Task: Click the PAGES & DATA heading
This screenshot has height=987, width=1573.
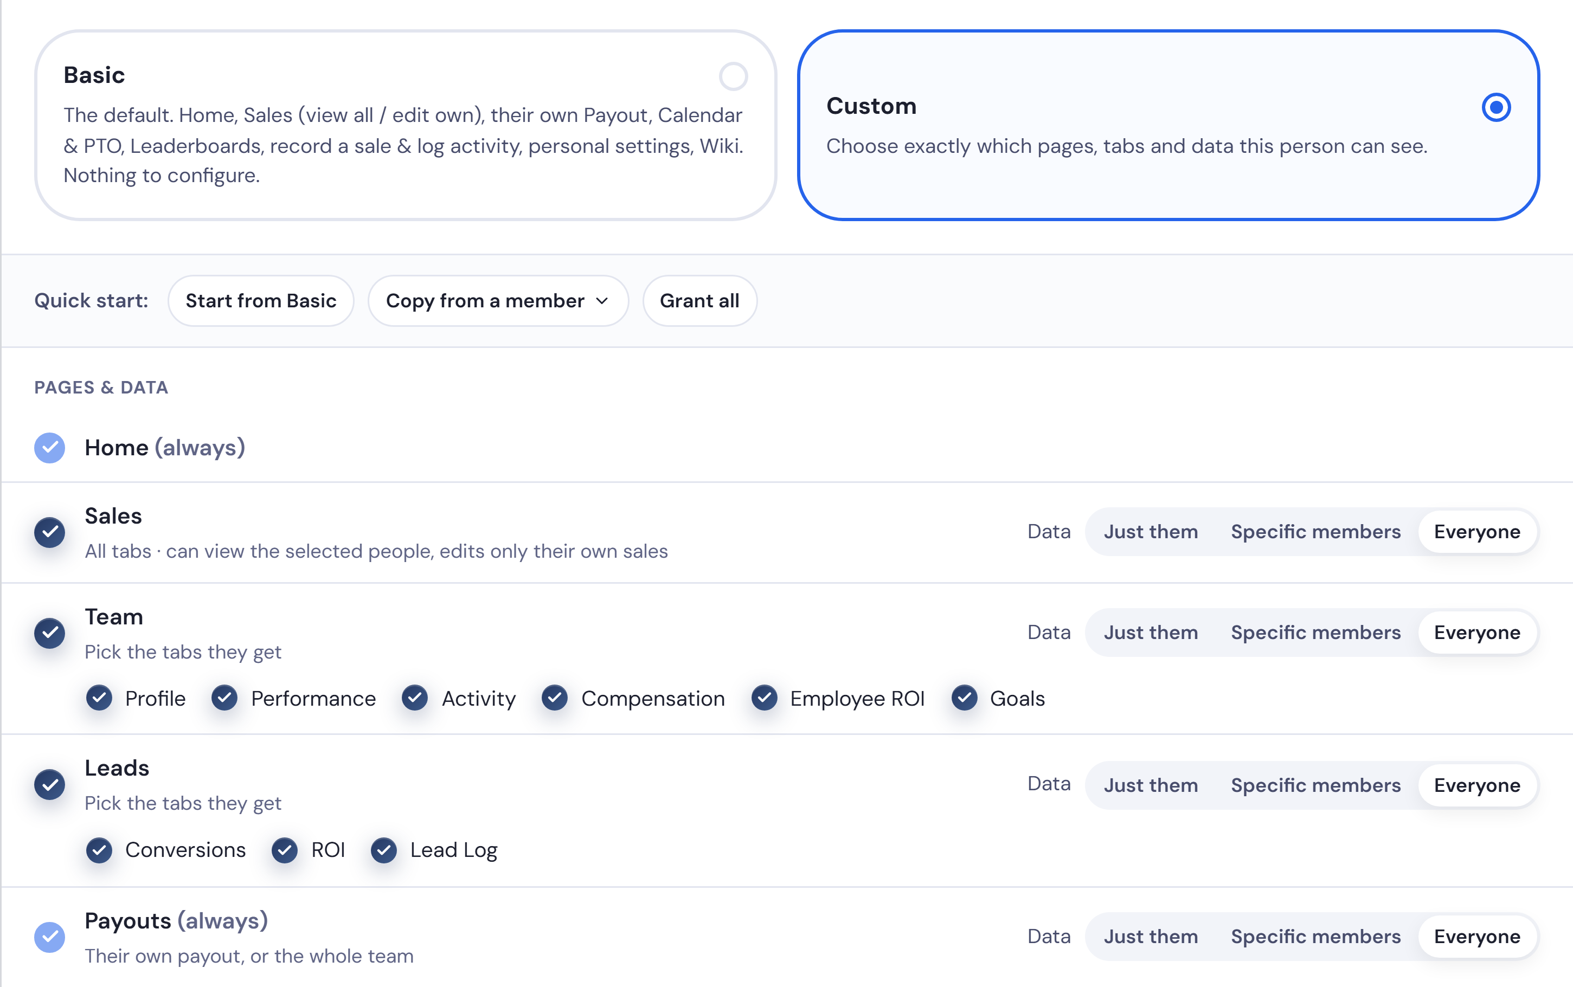Action: (x=101, y=387)
